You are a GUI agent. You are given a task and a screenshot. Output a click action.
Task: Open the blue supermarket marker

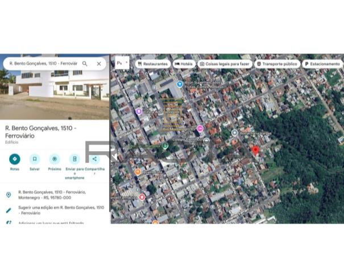180,84
